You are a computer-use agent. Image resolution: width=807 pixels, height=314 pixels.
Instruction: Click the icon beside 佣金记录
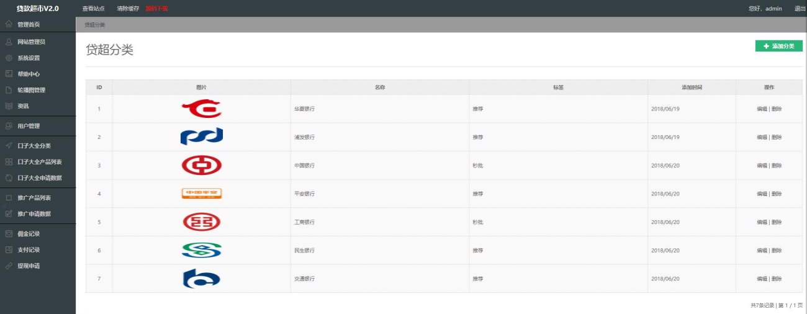pyautogui.click(x=9, y=234)
